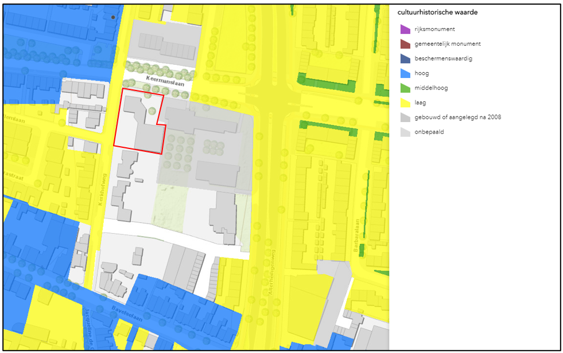Click the brown gemeentelijk monument legend swatch
The image size is (563, 353).
click(405, 44)
